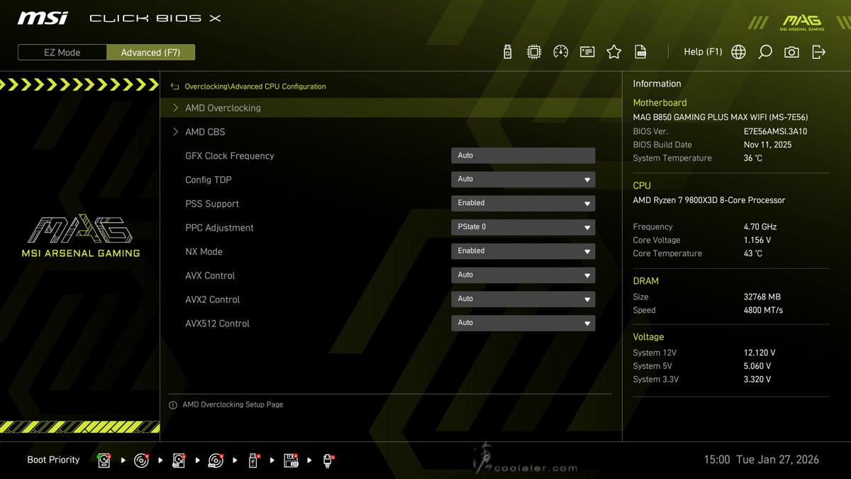Open the M-Flash USB update icon
This screenshot has height=479, width=851.
click(507, 52)
